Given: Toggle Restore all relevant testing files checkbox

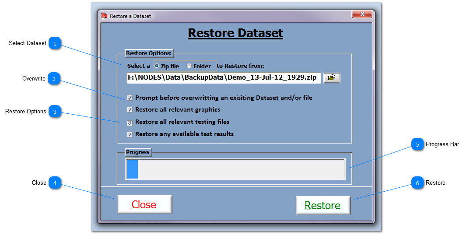Looking at the screenshot, I should tap(130, 123).
